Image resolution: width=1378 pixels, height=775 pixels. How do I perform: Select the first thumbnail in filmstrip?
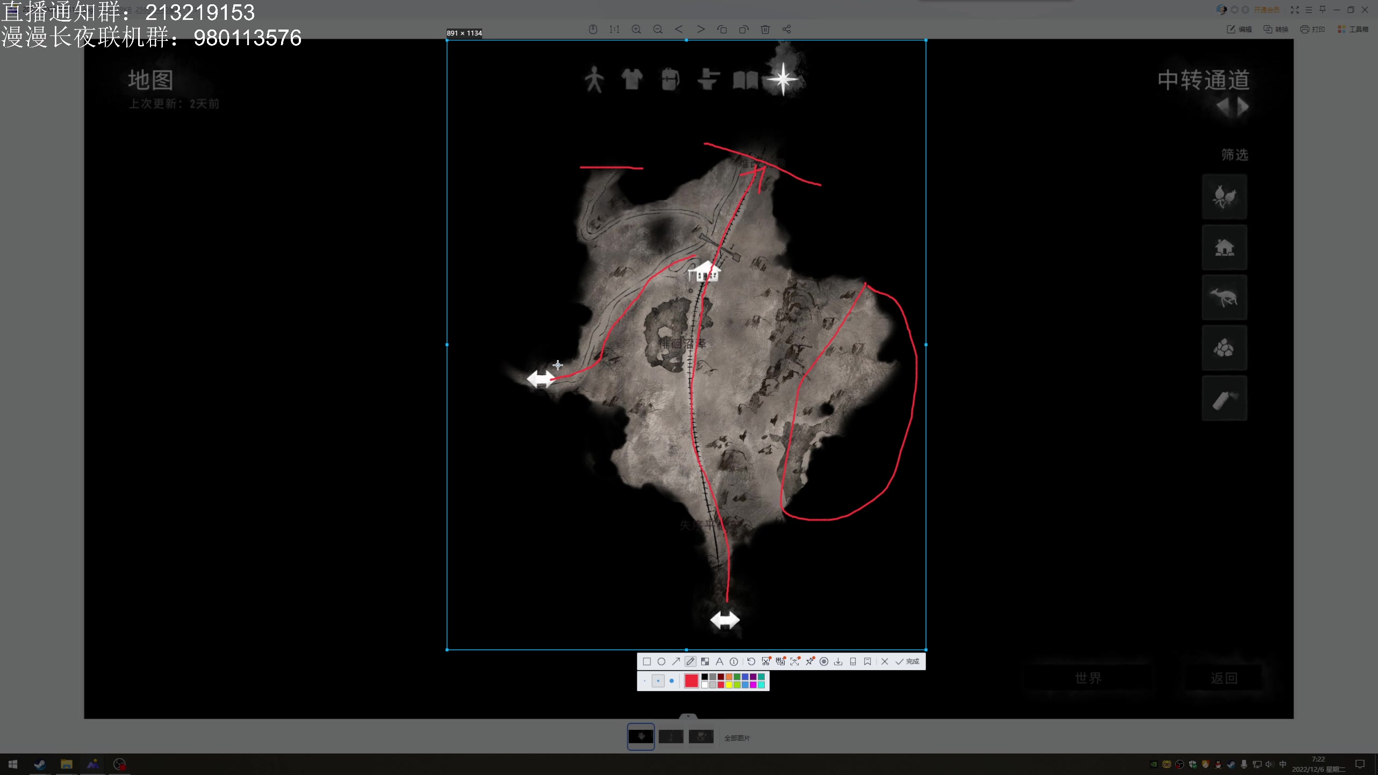pyautogui.click(x=641, y=736)
